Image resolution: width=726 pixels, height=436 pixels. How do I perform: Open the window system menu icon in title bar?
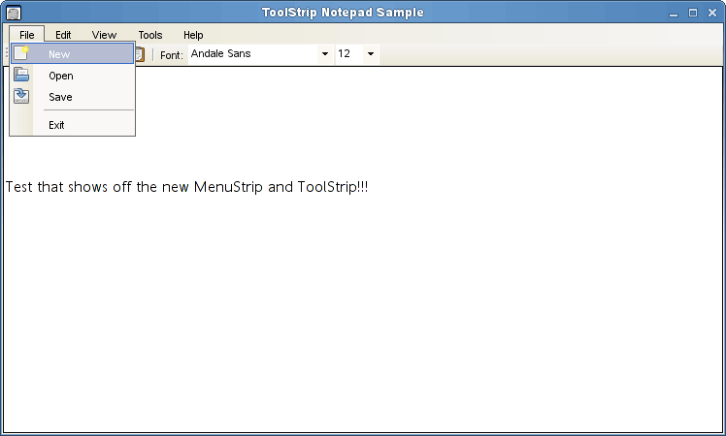(14, 13)
